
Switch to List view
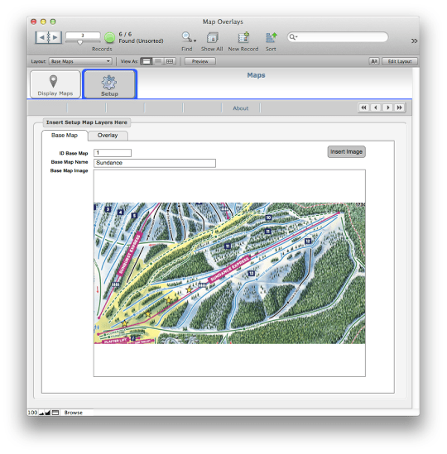158,61
